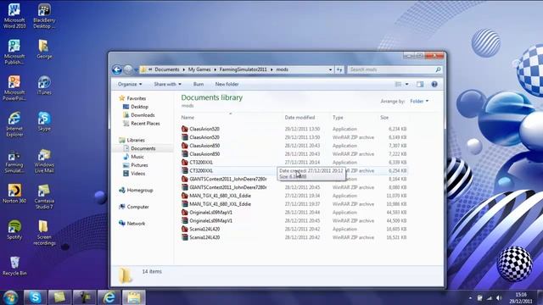The image size is (543, 305).
Task: Open Microsoft Publisher desktop icon
Action: 14,52
